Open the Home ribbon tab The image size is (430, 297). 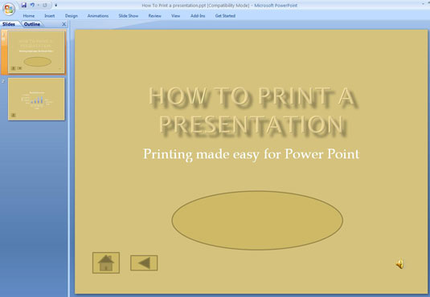[29, 16]
